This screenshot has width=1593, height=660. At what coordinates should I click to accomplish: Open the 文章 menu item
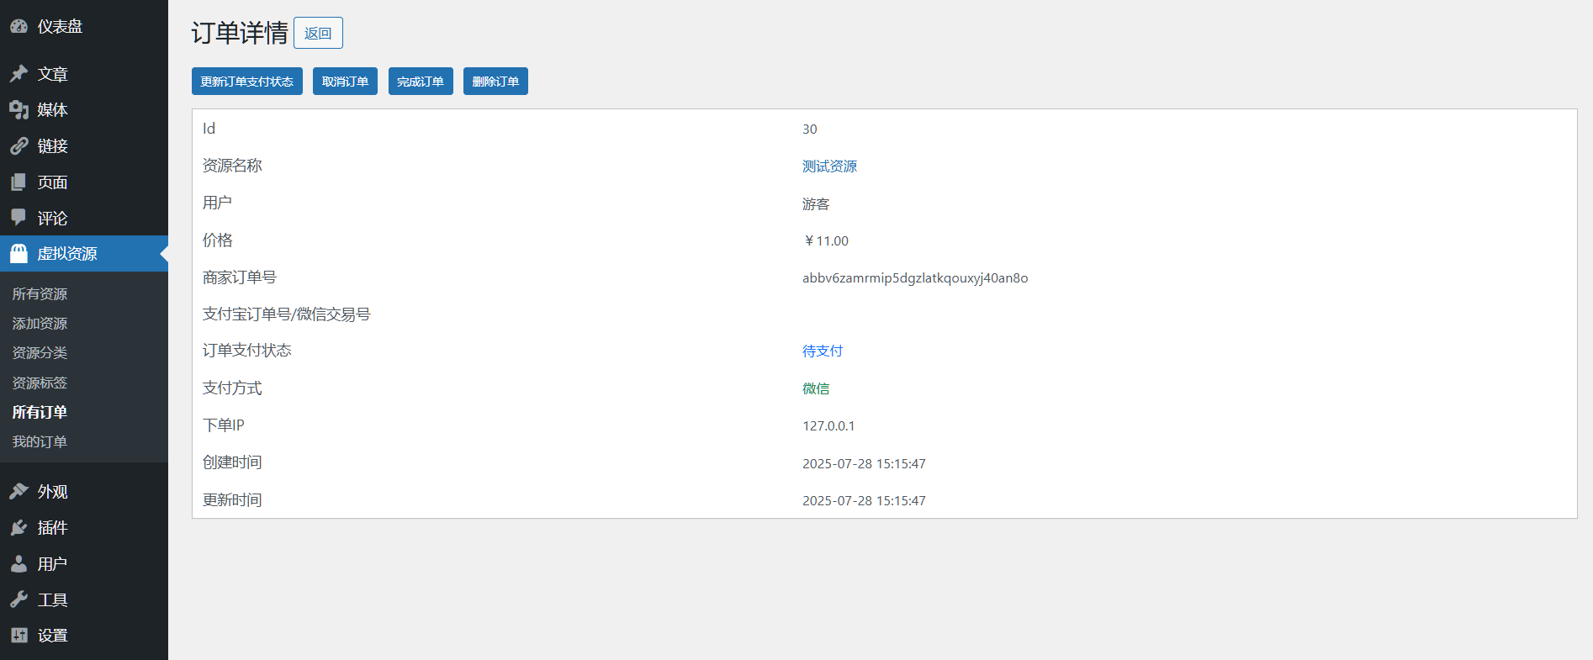[x=52, y=74]
